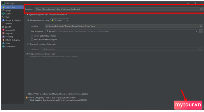Maximize the New Project window
The width and height of the screenshot is (204, 112).
195,3
